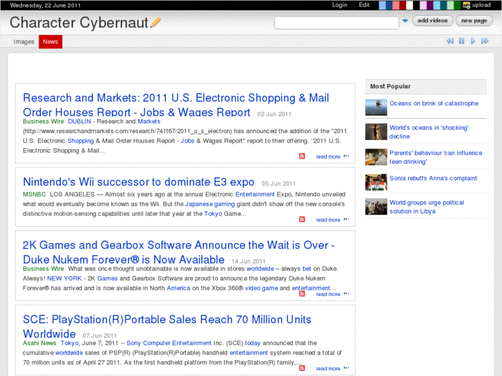The width and height of the screenshot is (502, 376).
Task: Pick the purple color swatch
Action: 430,5
